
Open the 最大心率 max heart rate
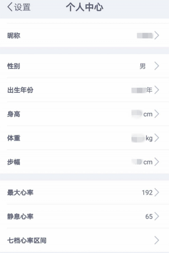click(84, 192)
